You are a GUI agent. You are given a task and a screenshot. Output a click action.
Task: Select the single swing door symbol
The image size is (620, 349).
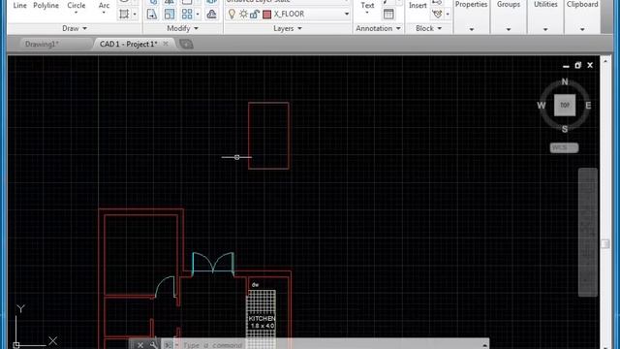click(165, 287)
